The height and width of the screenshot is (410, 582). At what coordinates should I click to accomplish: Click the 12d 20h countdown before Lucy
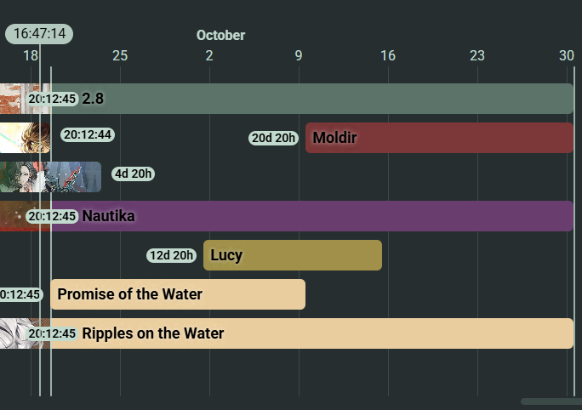(x=171, y=255)
